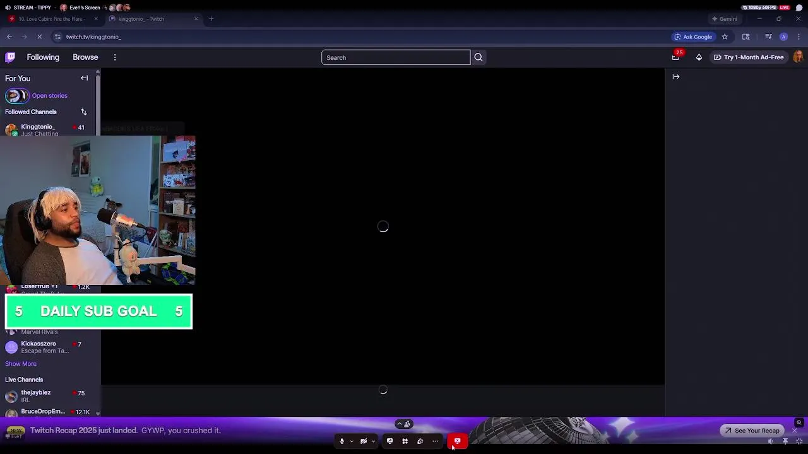Open stories link
The height and width of the screenshot is (454, 808).
[49, 96]
